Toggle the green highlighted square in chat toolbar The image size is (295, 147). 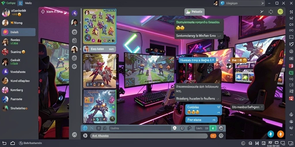tap(213, 128)
